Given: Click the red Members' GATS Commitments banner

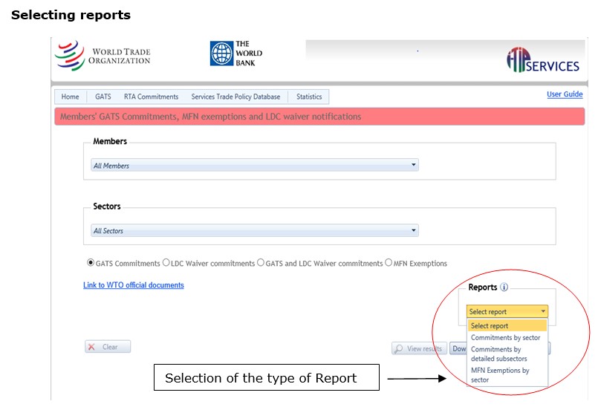Looking at the screenshot, I should (x=319, y=117).
